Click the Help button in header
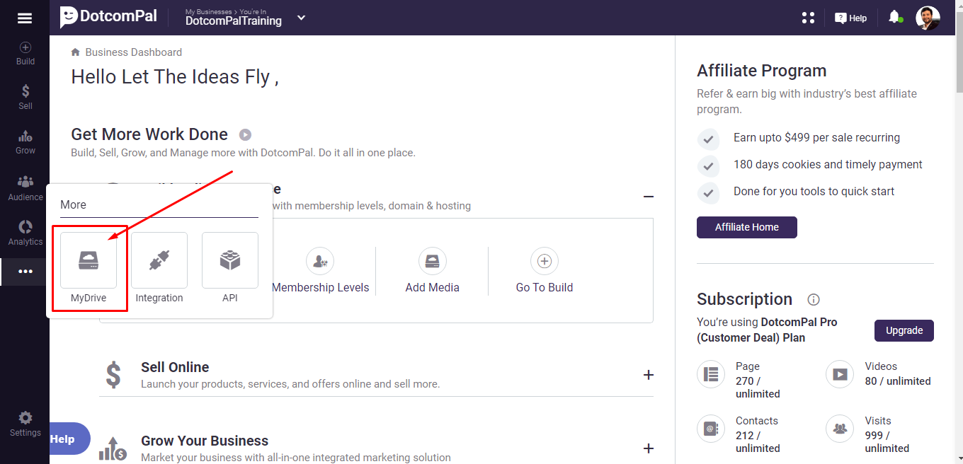This screenshot has height=464, width=963. pyautogui.click(x=850, y=18)
